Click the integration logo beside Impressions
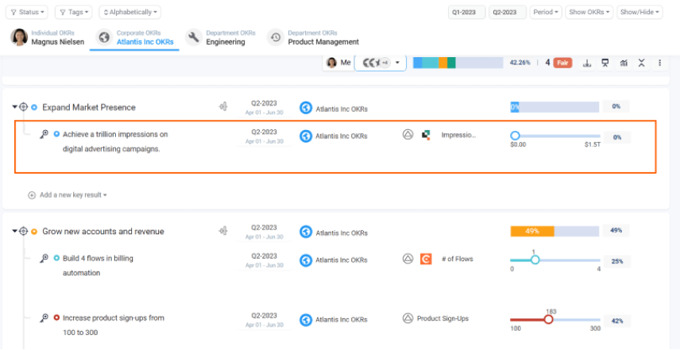 click(x=427, y=135)
